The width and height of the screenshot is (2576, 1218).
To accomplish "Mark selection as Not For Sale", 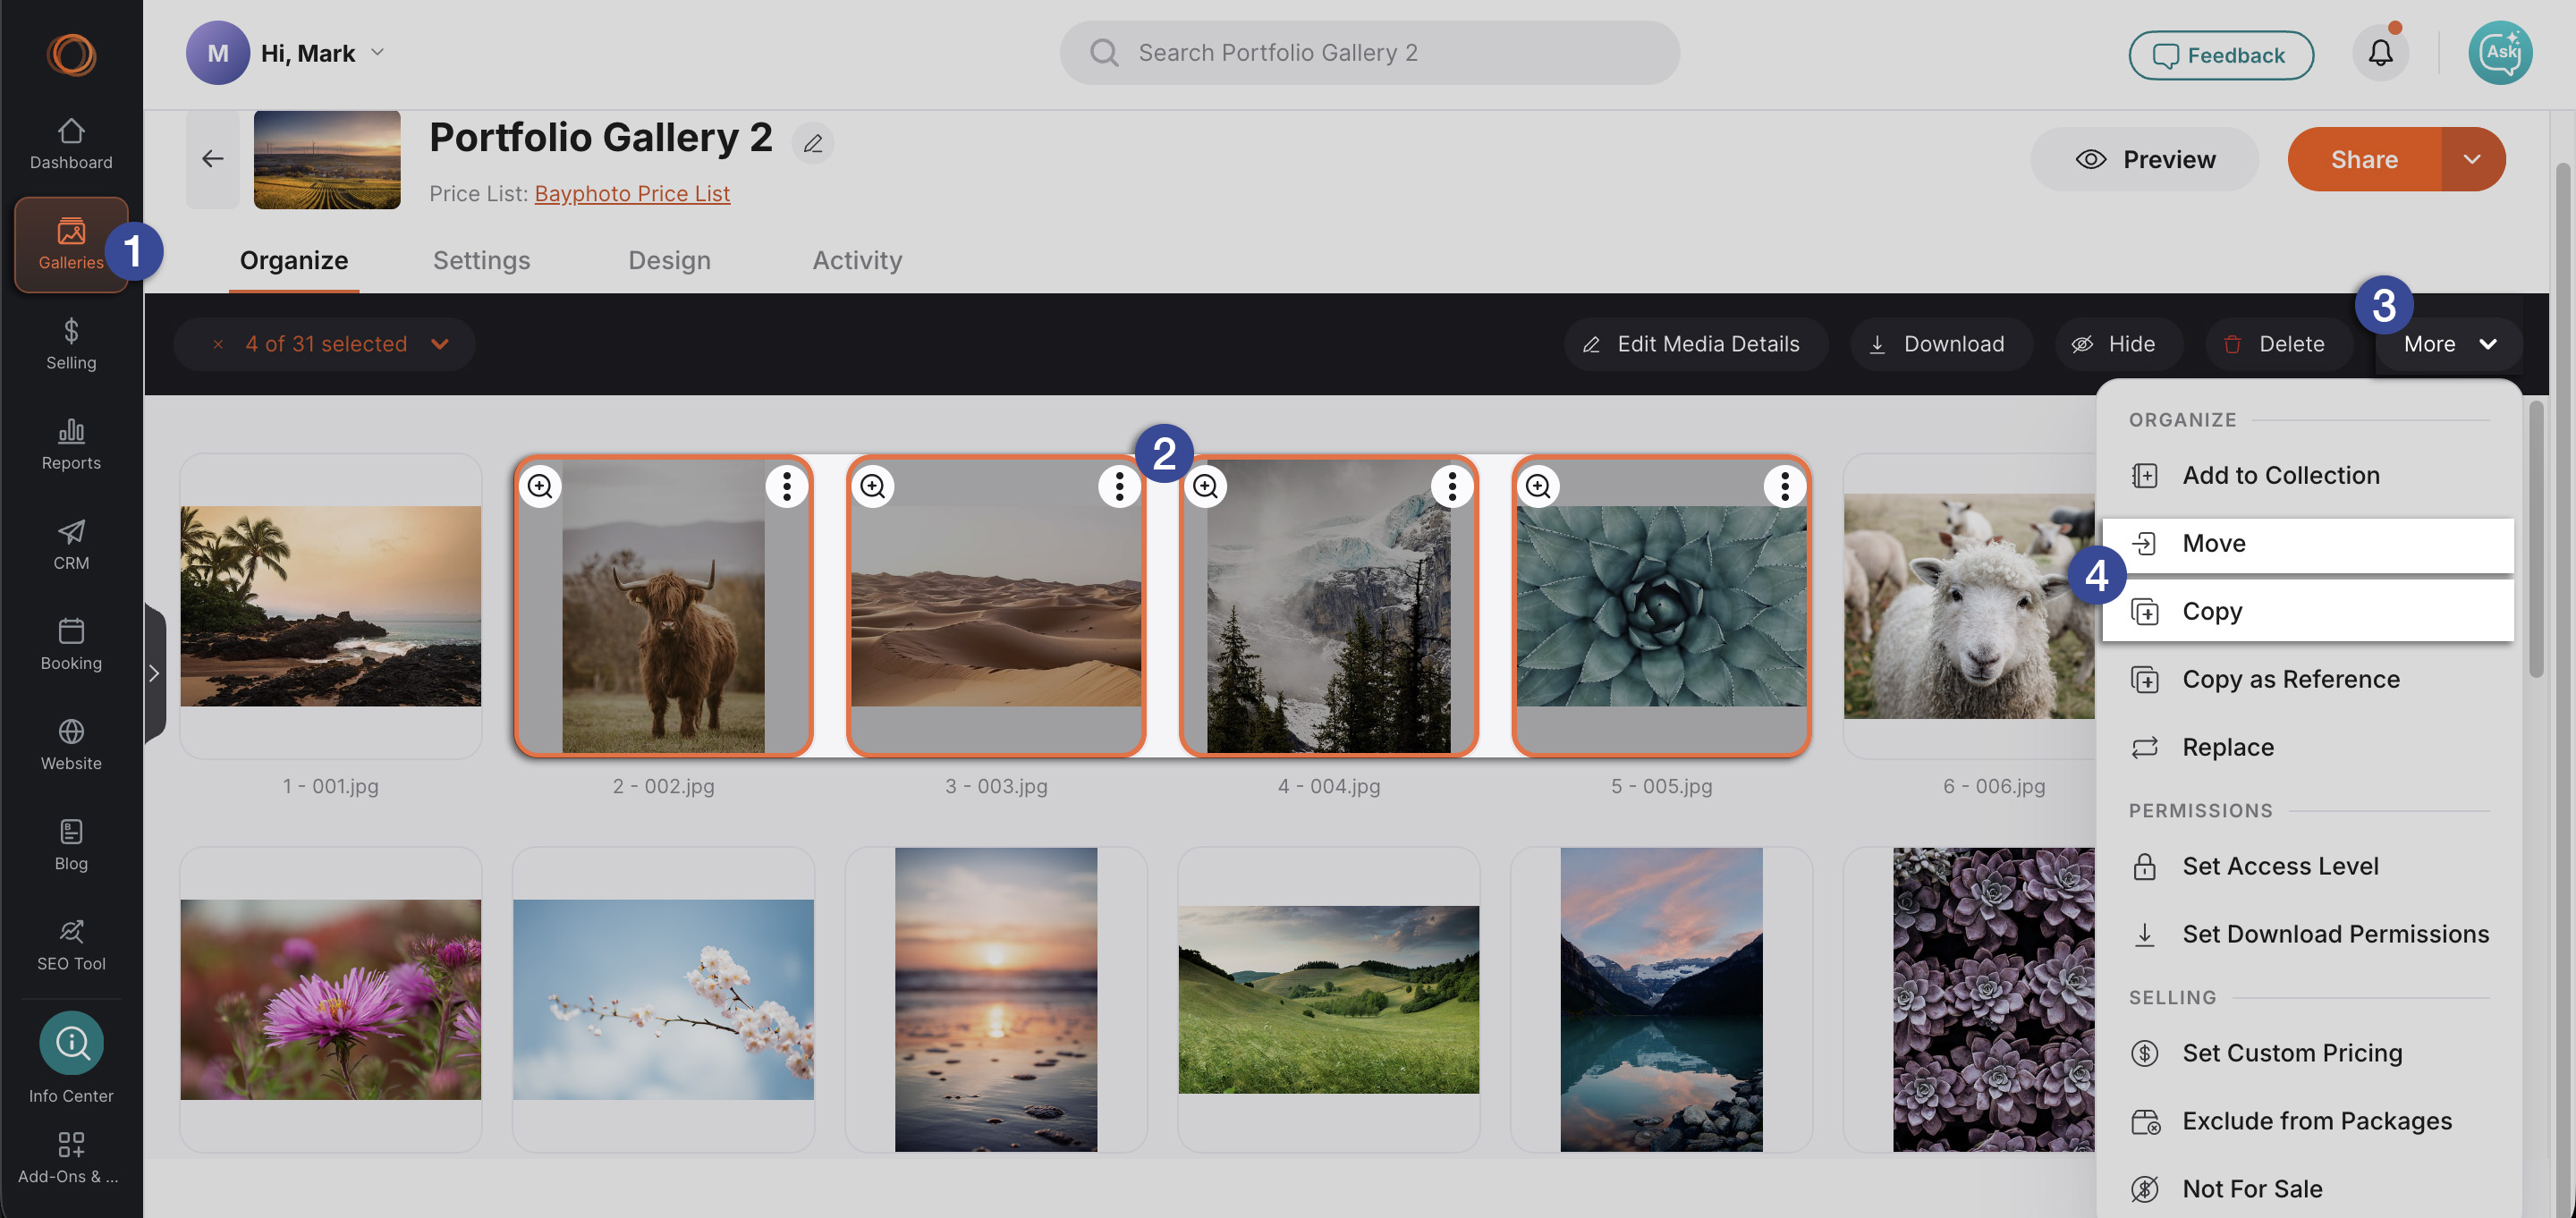I will (x=2308, y=1189).
